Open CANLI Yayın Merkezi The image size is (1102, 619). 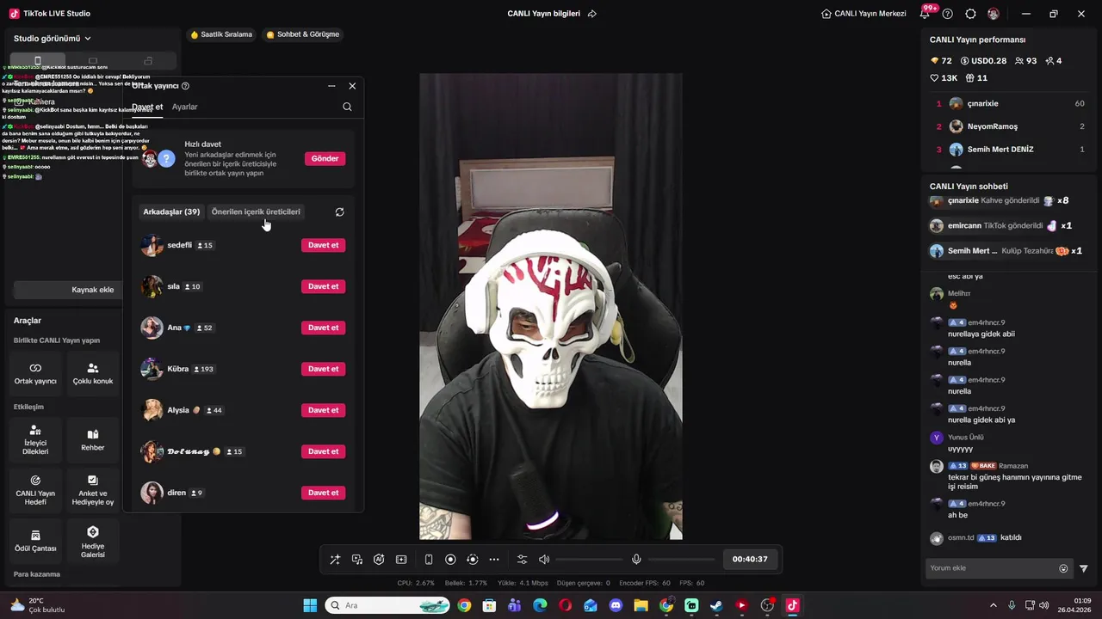click(864, 14)
